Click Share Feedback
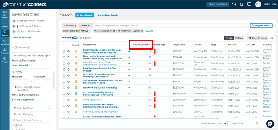 point(218,4)
